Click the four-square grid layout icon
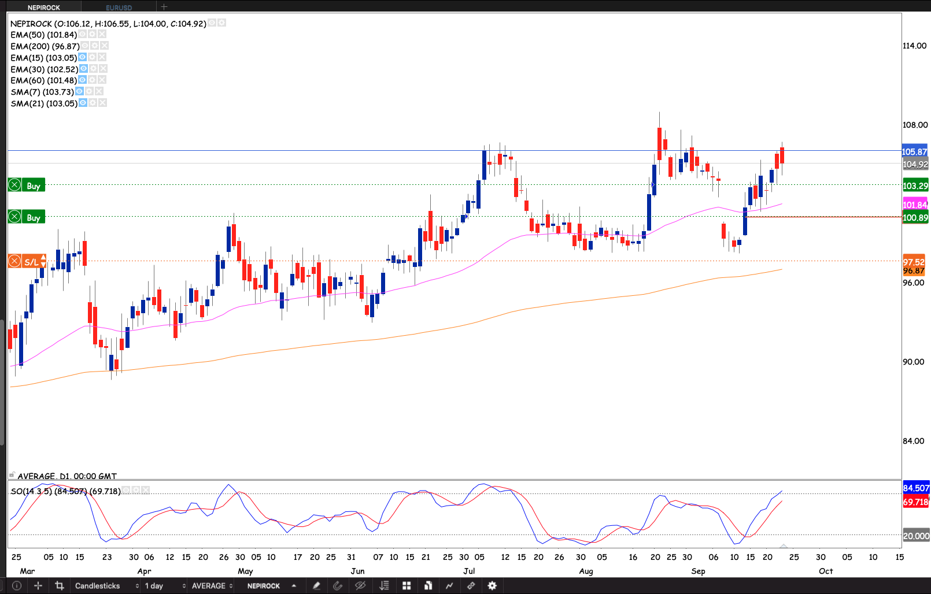The height and width of the screenshot is (594, 931). [x=407, y=586]
